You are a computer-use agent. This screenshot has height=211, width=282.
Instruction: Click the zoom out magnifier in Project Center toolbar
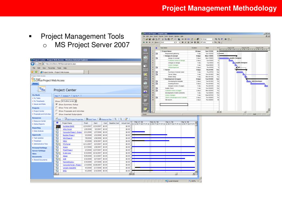coord(121,119)
